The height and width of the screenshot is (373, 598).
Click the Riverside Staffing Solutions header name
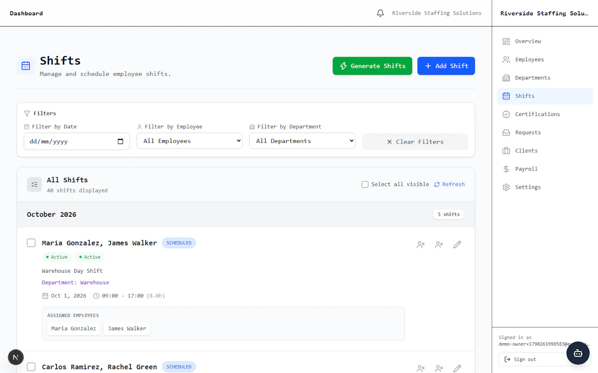coord(437,13)
